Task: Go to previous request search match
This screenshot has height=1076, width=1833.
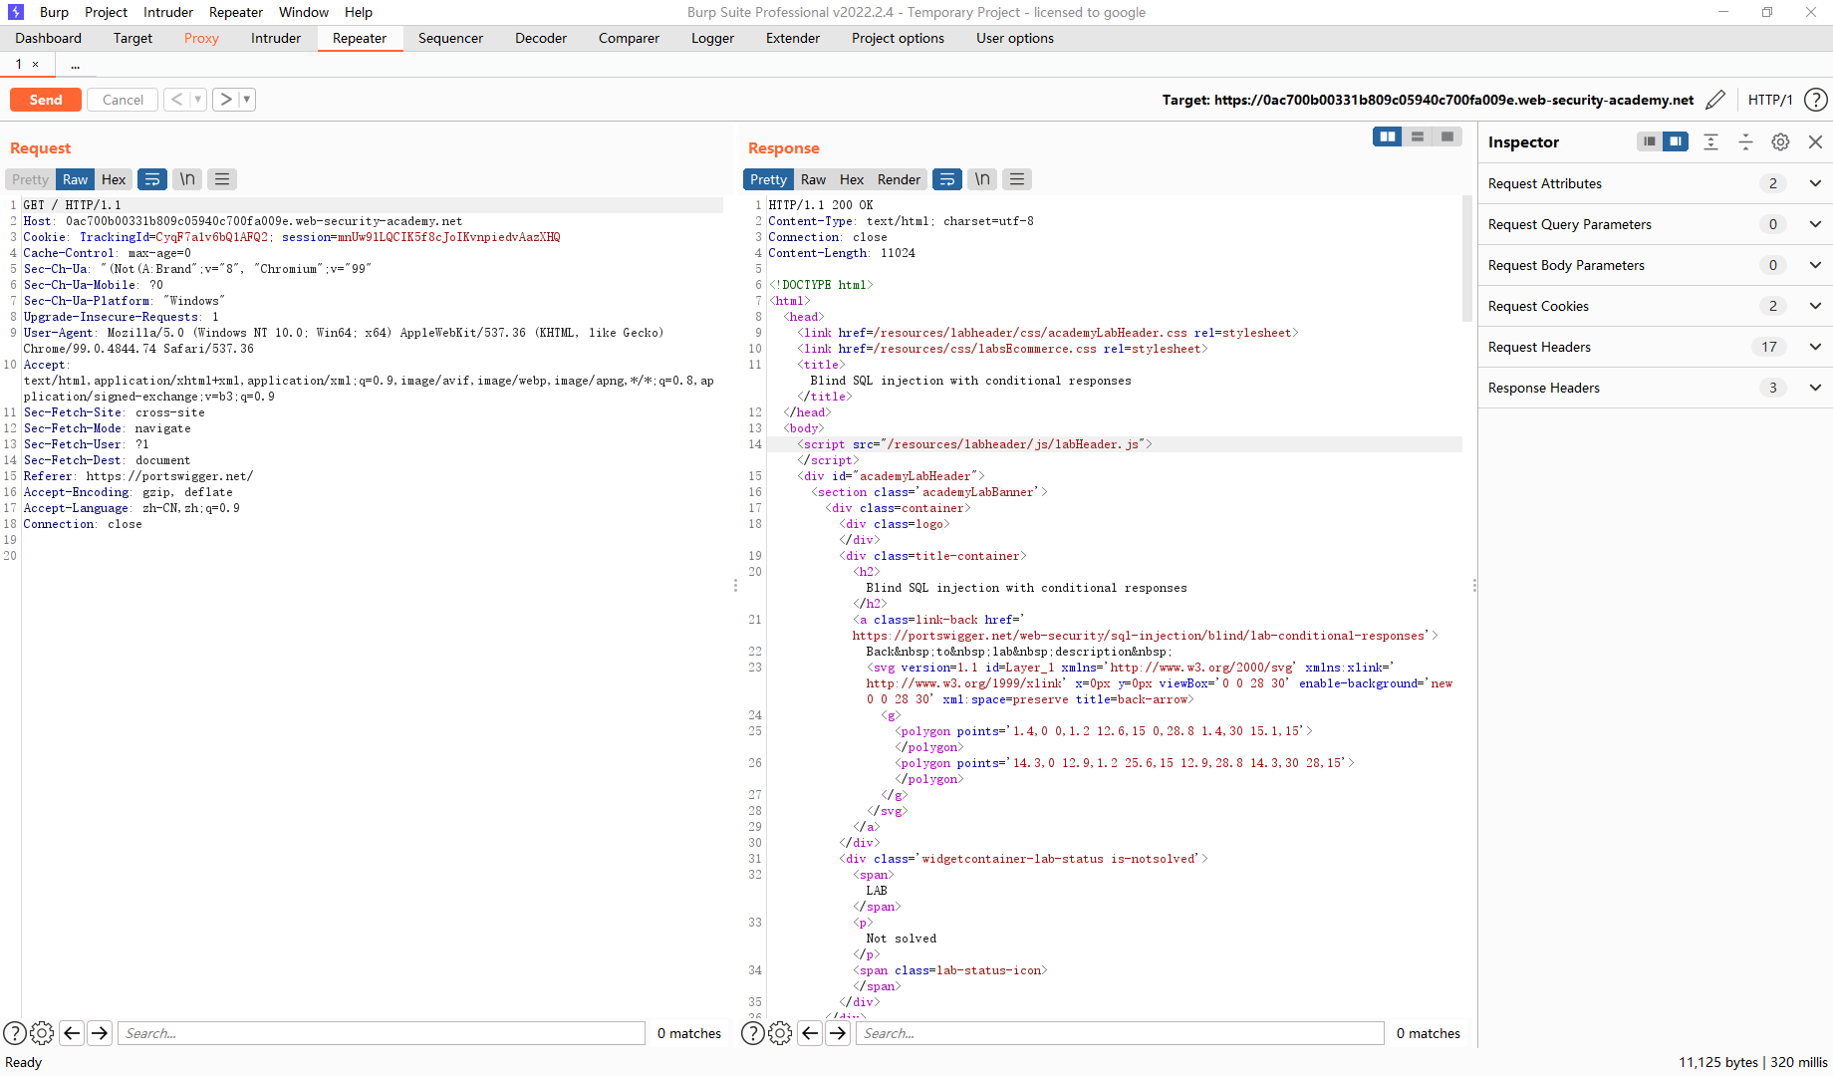Action: click(x=72, y=1033)
